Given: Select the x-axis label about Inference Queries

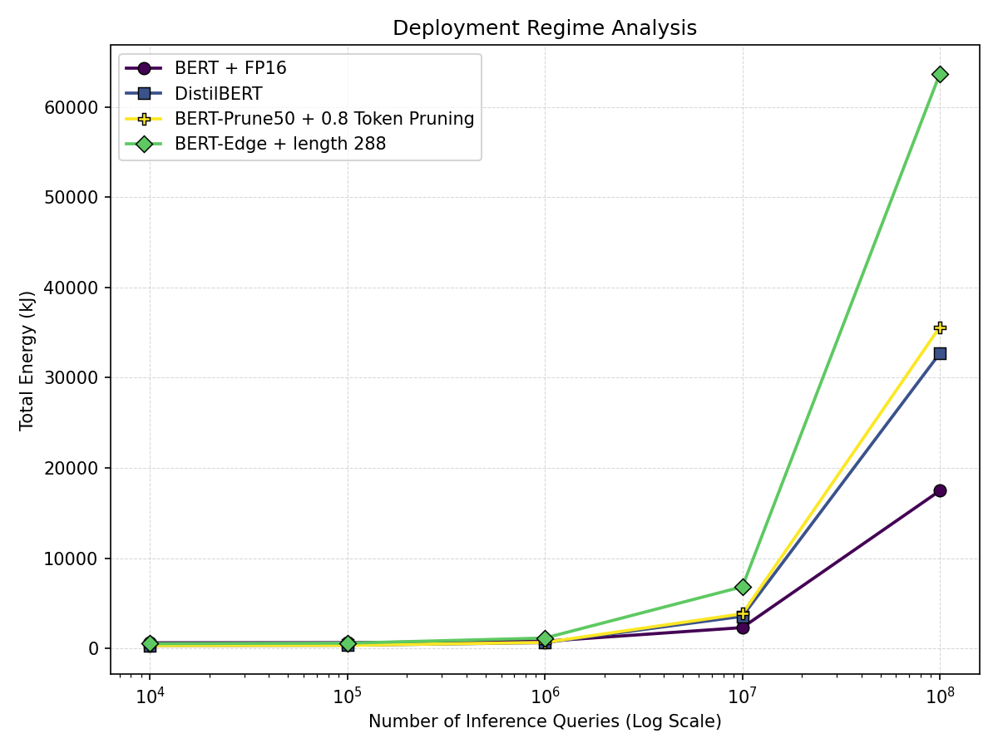Looking at the screenshot, I should click(x=546, y=722).
